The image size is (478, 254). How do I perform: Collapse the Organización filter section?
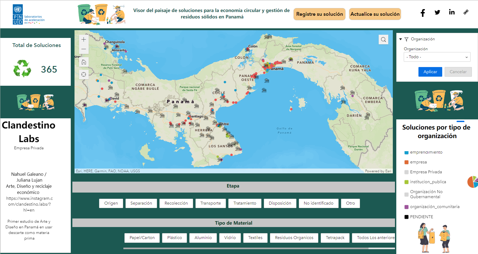[401, 39]
